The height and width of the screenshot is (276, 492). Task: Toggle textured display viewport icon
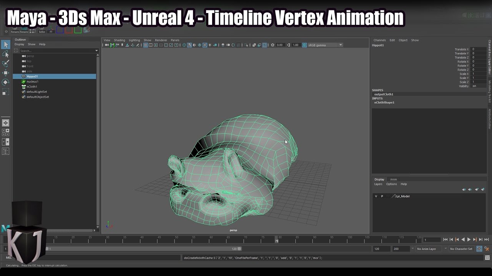[205, 45]
